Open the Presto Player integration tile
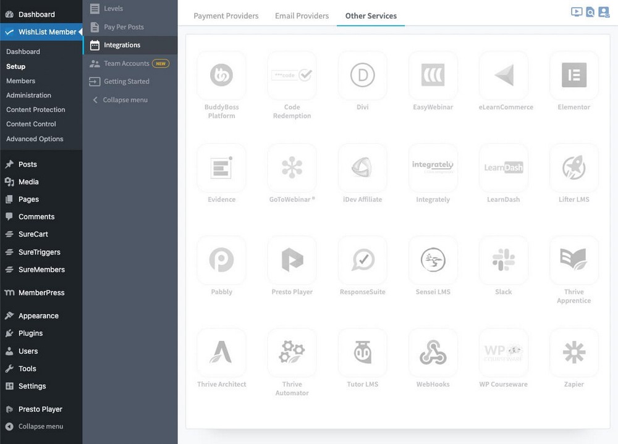This screenshot has width=618, height=444. click(x=292, y=260)
